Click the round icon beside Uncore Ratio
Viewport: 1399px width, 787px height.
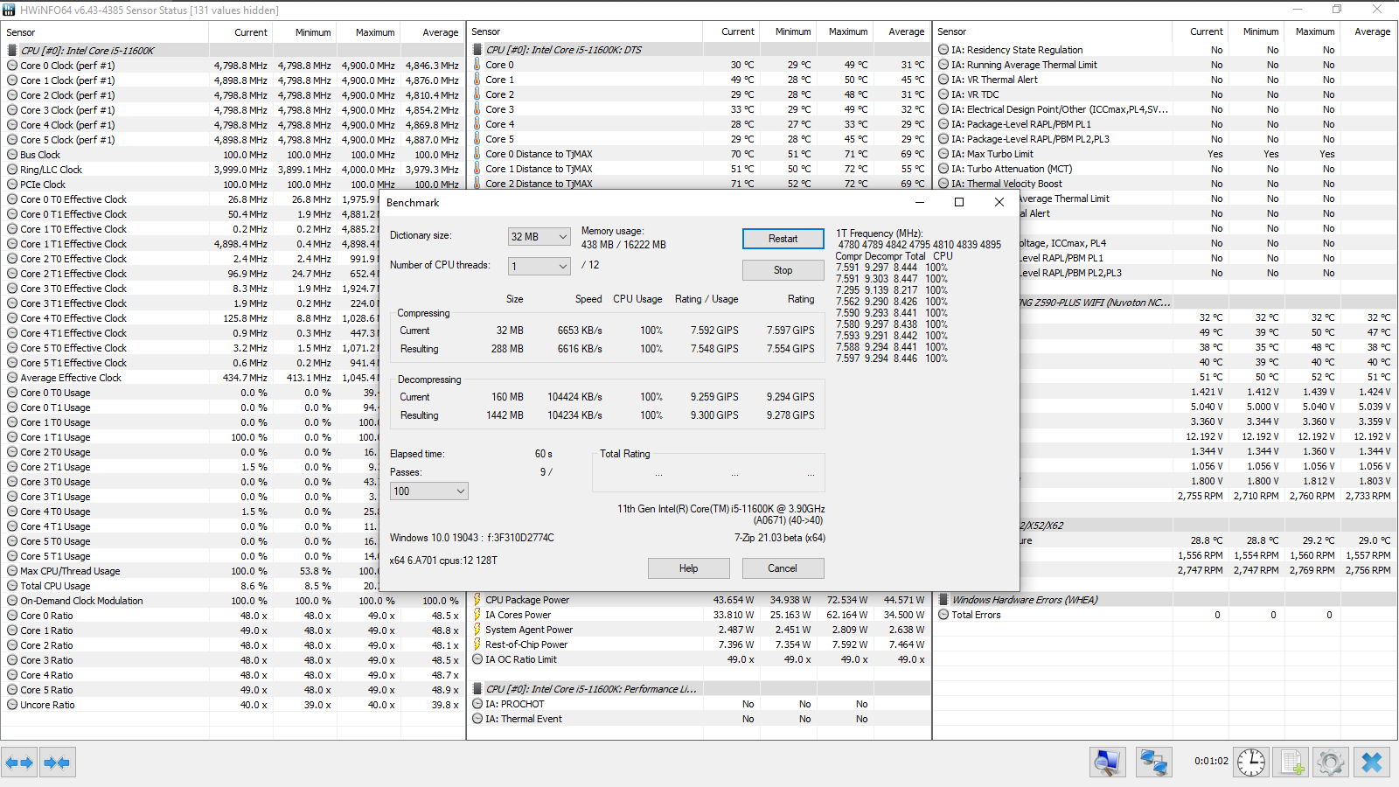click(12, 705)
